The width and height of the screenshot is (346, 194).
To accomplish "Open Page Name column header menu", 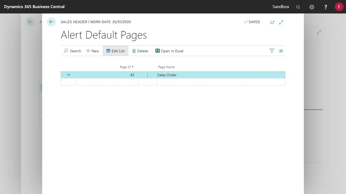I will (x=166, y=67).
